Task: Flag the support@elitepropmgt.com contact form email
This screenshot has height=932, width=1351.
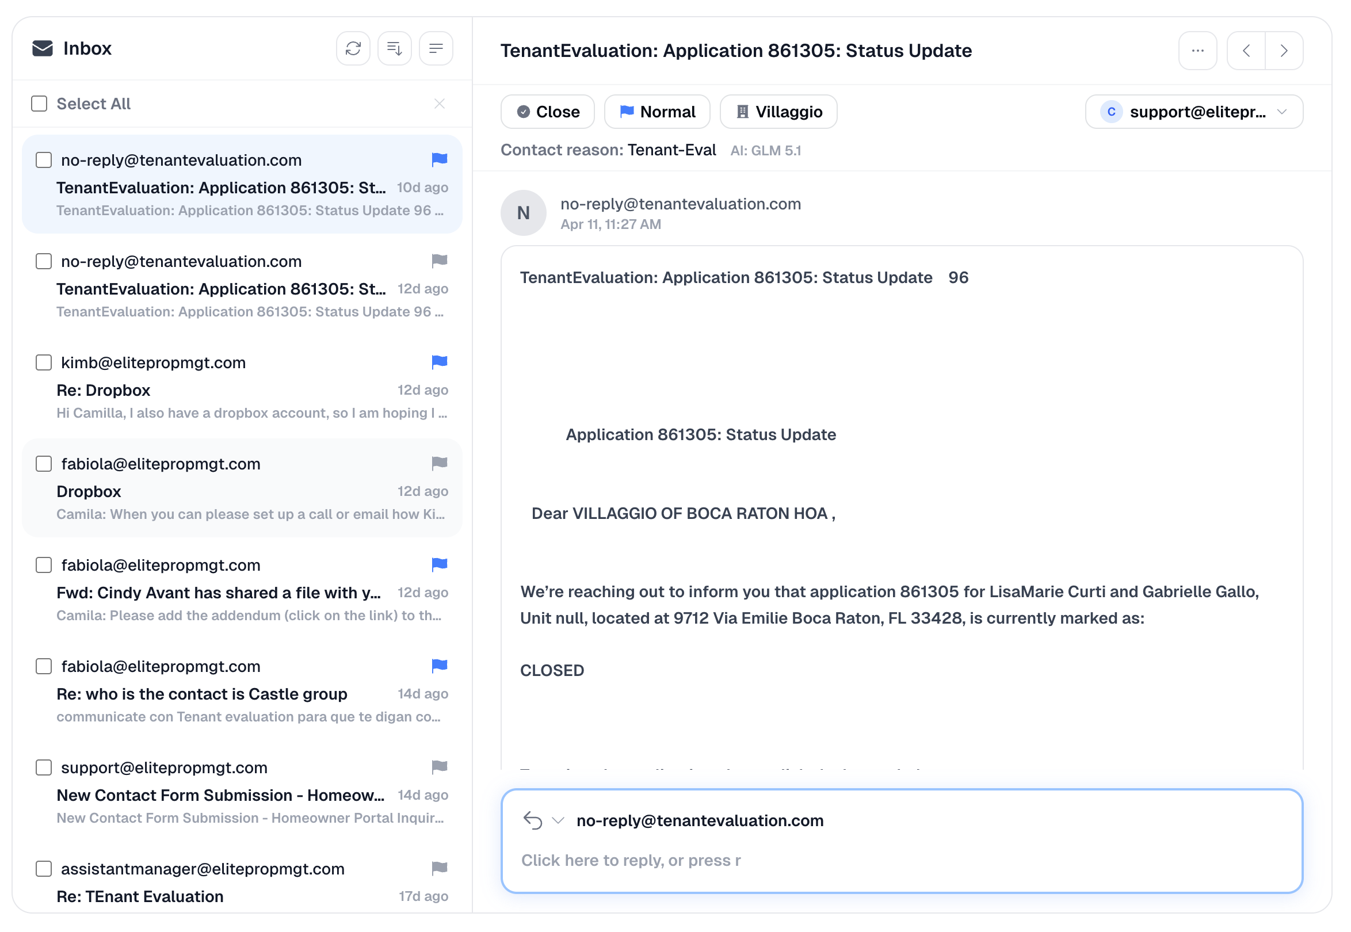Action: click(440, 767)
